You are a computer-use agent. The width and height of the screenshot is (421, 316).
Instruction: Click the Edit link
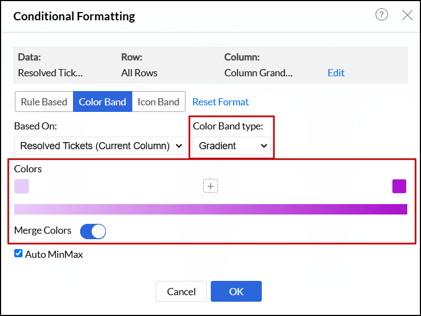pos(336,72)
